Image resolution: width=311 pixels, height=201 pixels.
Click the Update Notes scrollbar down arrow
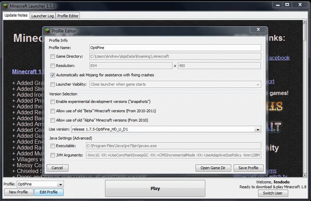tap(305, 175)
